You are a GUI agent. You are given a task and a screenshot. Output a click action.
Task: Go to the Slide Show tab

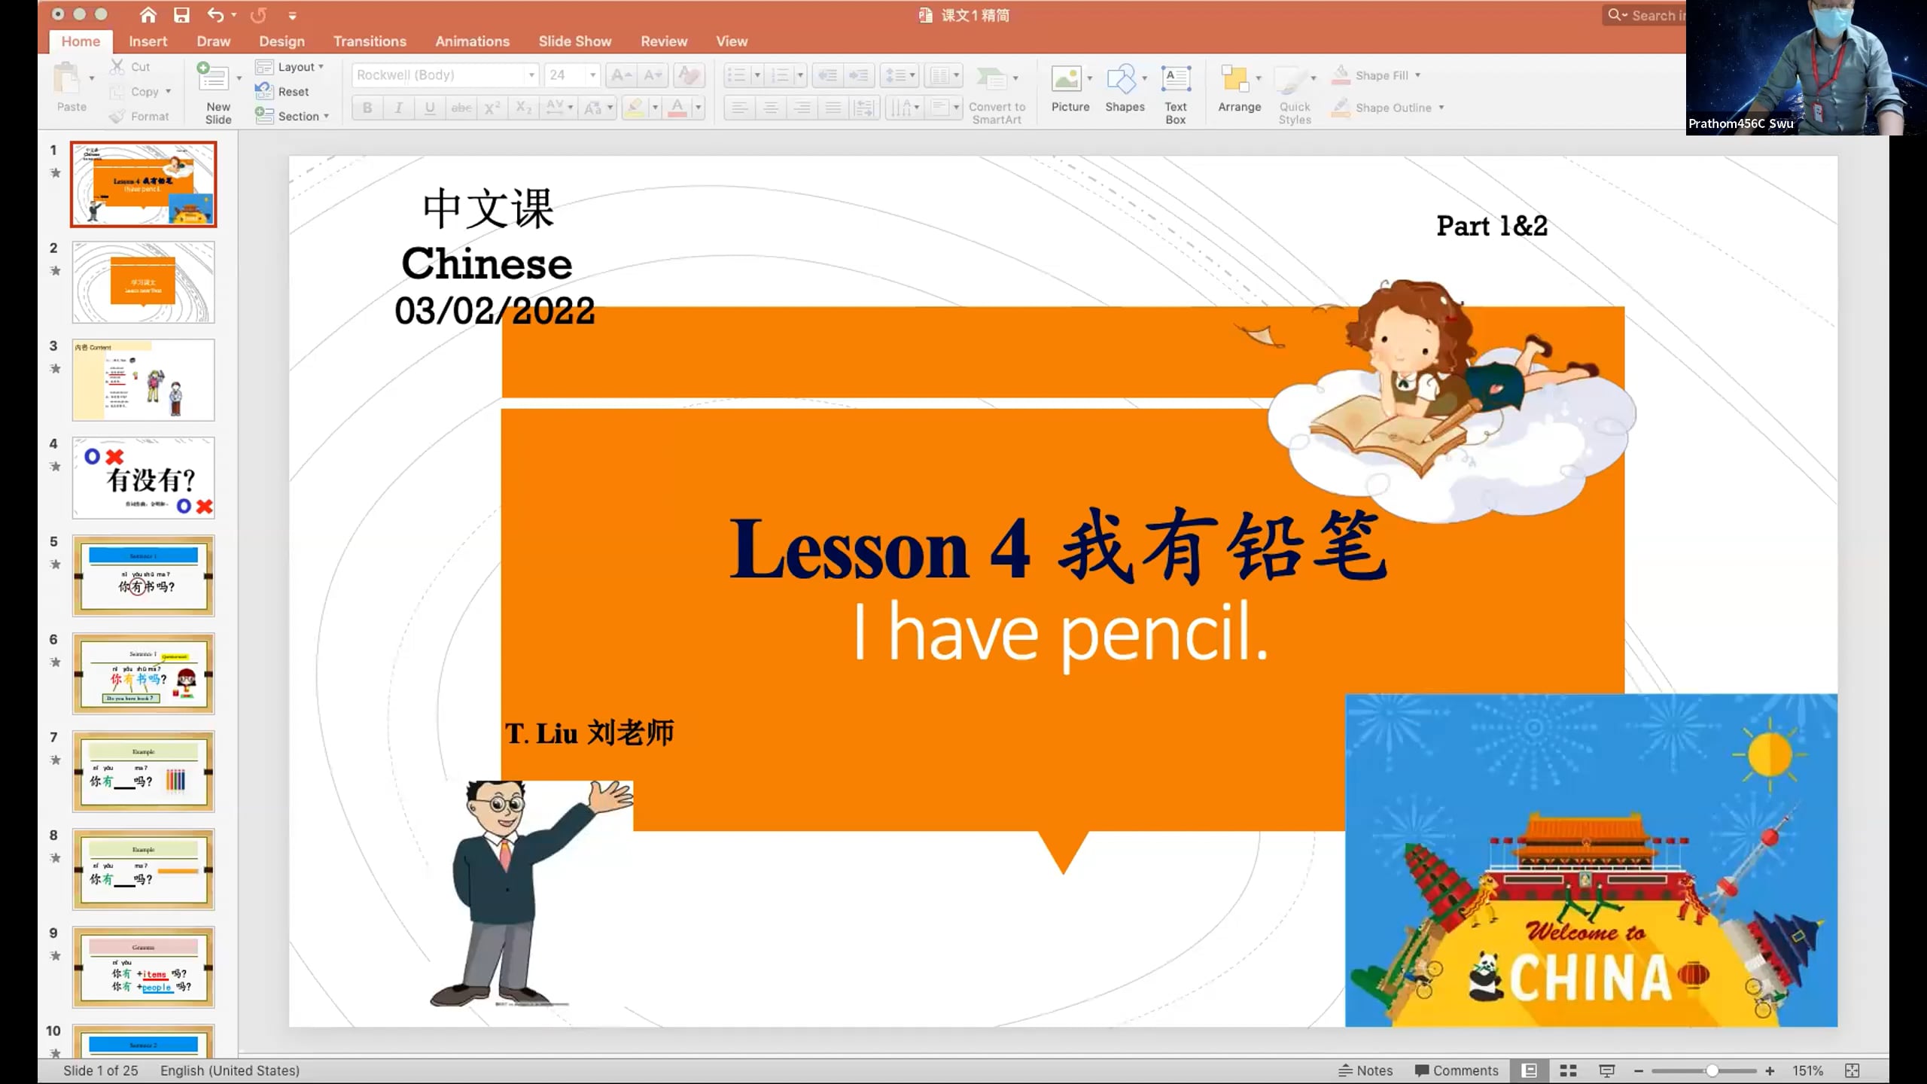tap(574, 41)
